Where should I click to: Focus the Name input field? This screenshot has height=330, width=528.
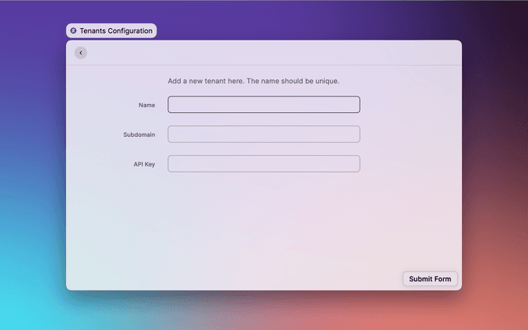[x=263, y=105]
